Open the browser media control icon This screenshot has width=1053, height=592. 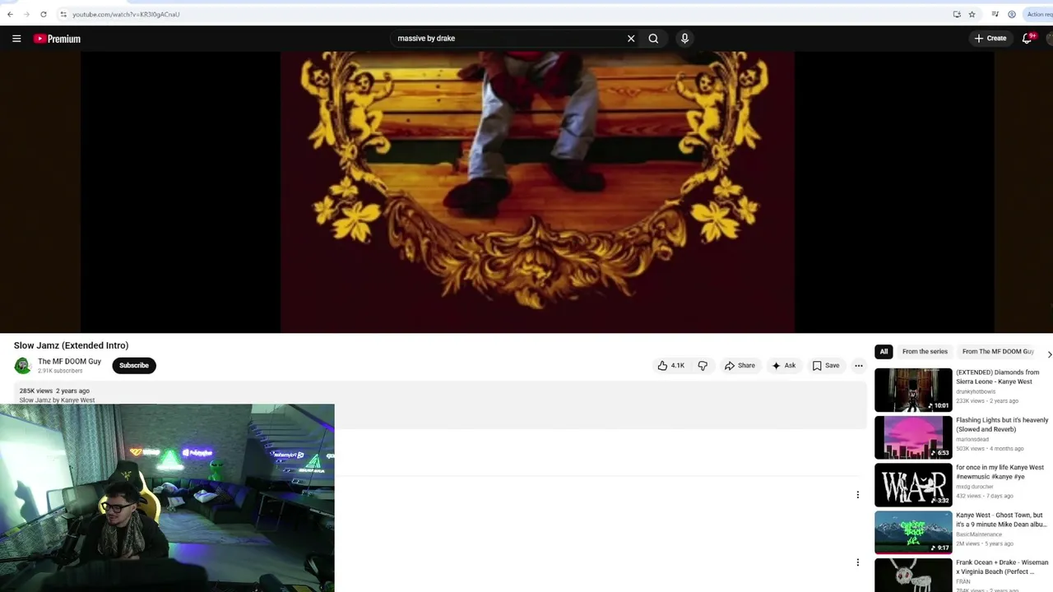click(995, 14)
